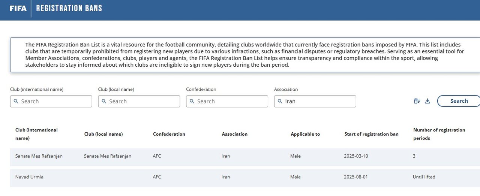Screen dimensions: 480x196
Task: Sort by Start of registration ban column
Action: (x=371, y=134)
